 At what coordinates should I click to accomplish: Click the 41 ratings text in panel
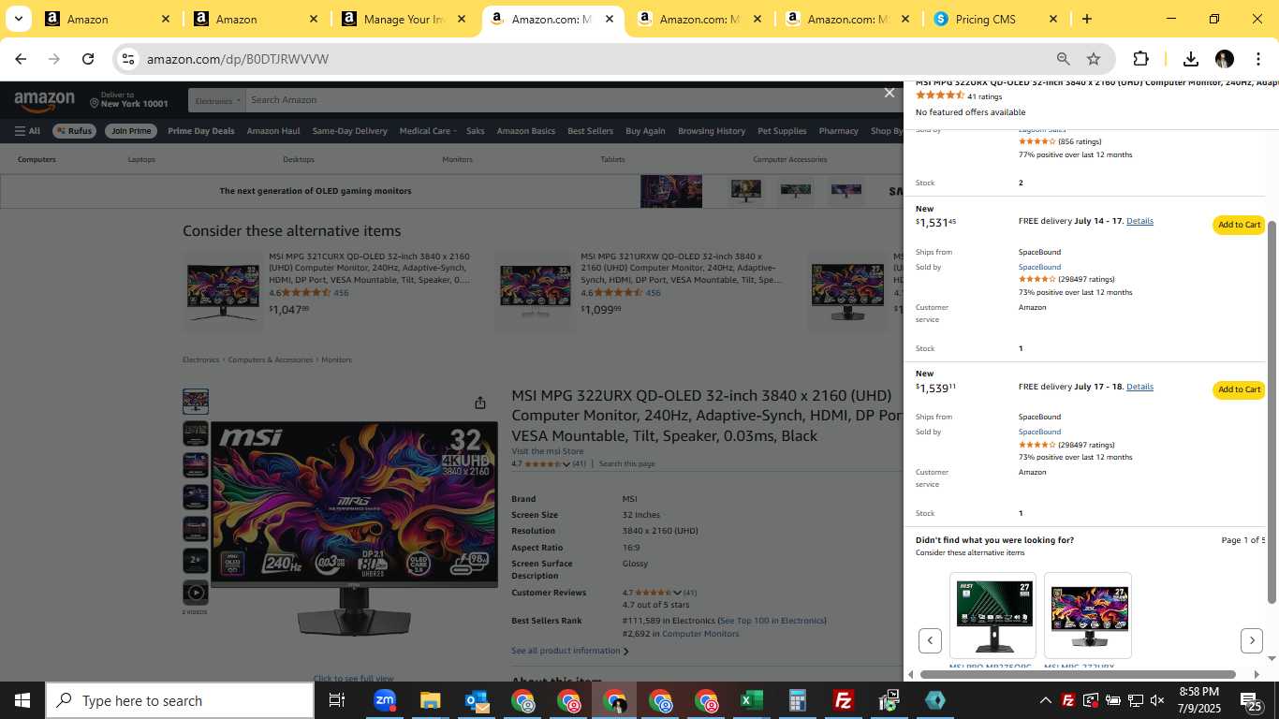(x=984, y=96)
